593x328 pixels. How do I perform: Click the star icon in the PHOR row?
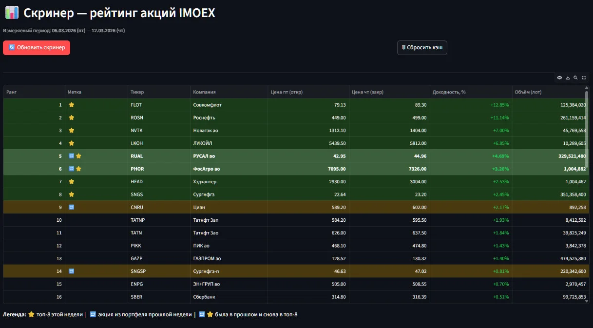click(x=78, y=169)
